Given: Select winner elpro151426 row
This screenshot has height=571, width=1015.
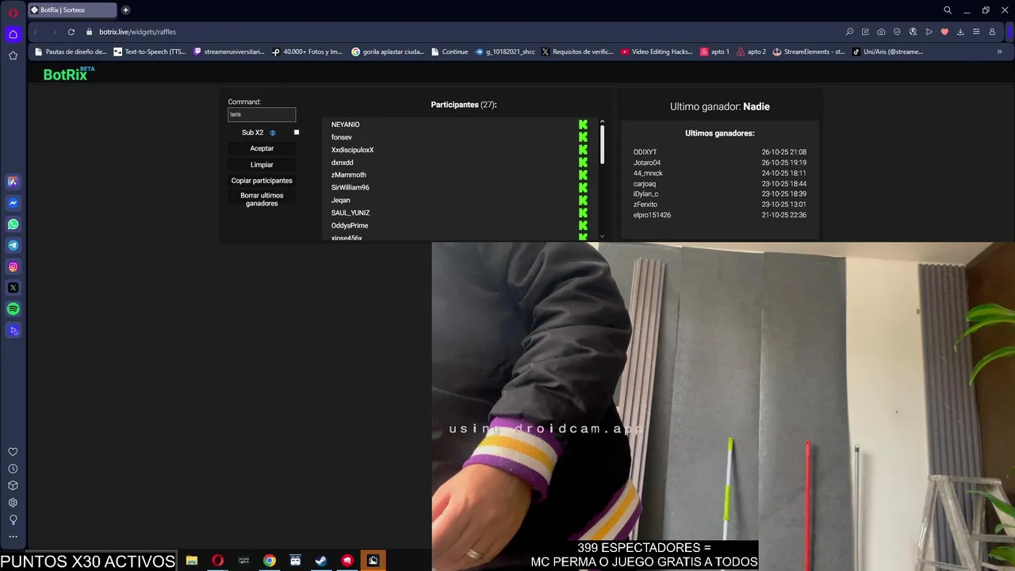Looking at the screenshot, I should [719, 215].
